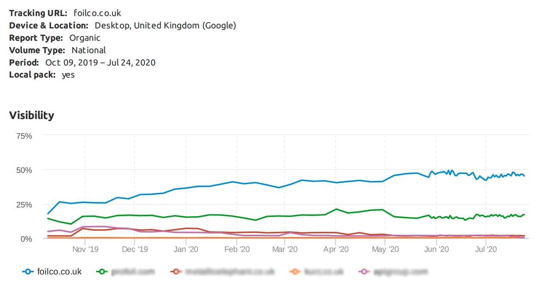Click the green legend marker icon
Screen dimensions: 541x289
pos(102,272)
